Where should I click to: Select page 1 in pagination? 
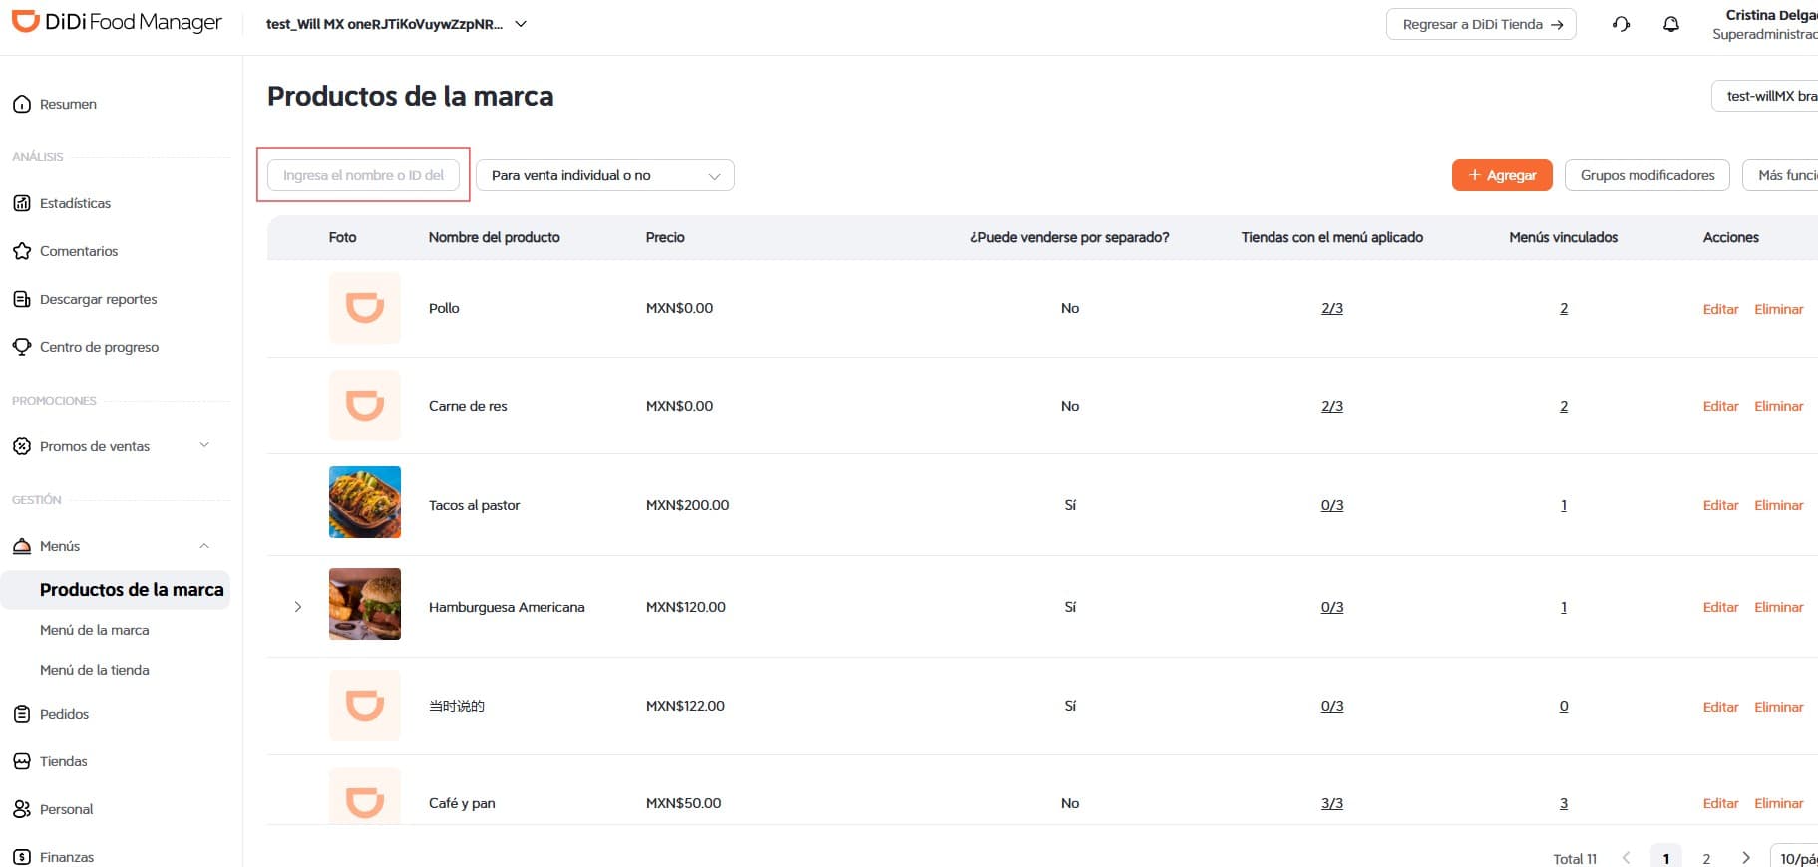1666,858
